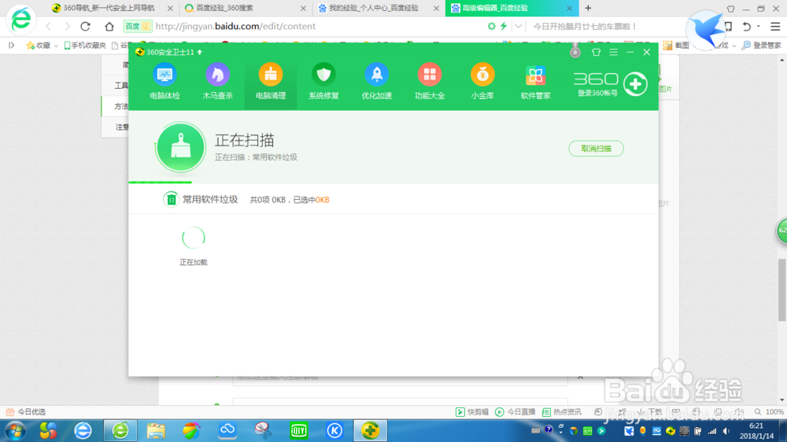
Task: Click 今日优选 in status bar
Action: pyautogui.click(x=26, y=412)
